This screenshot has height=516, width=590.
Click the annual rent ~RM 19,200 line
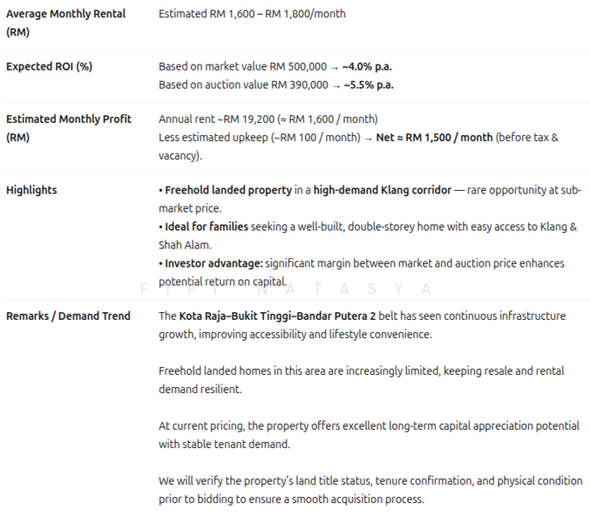click(x=267, y=119)
